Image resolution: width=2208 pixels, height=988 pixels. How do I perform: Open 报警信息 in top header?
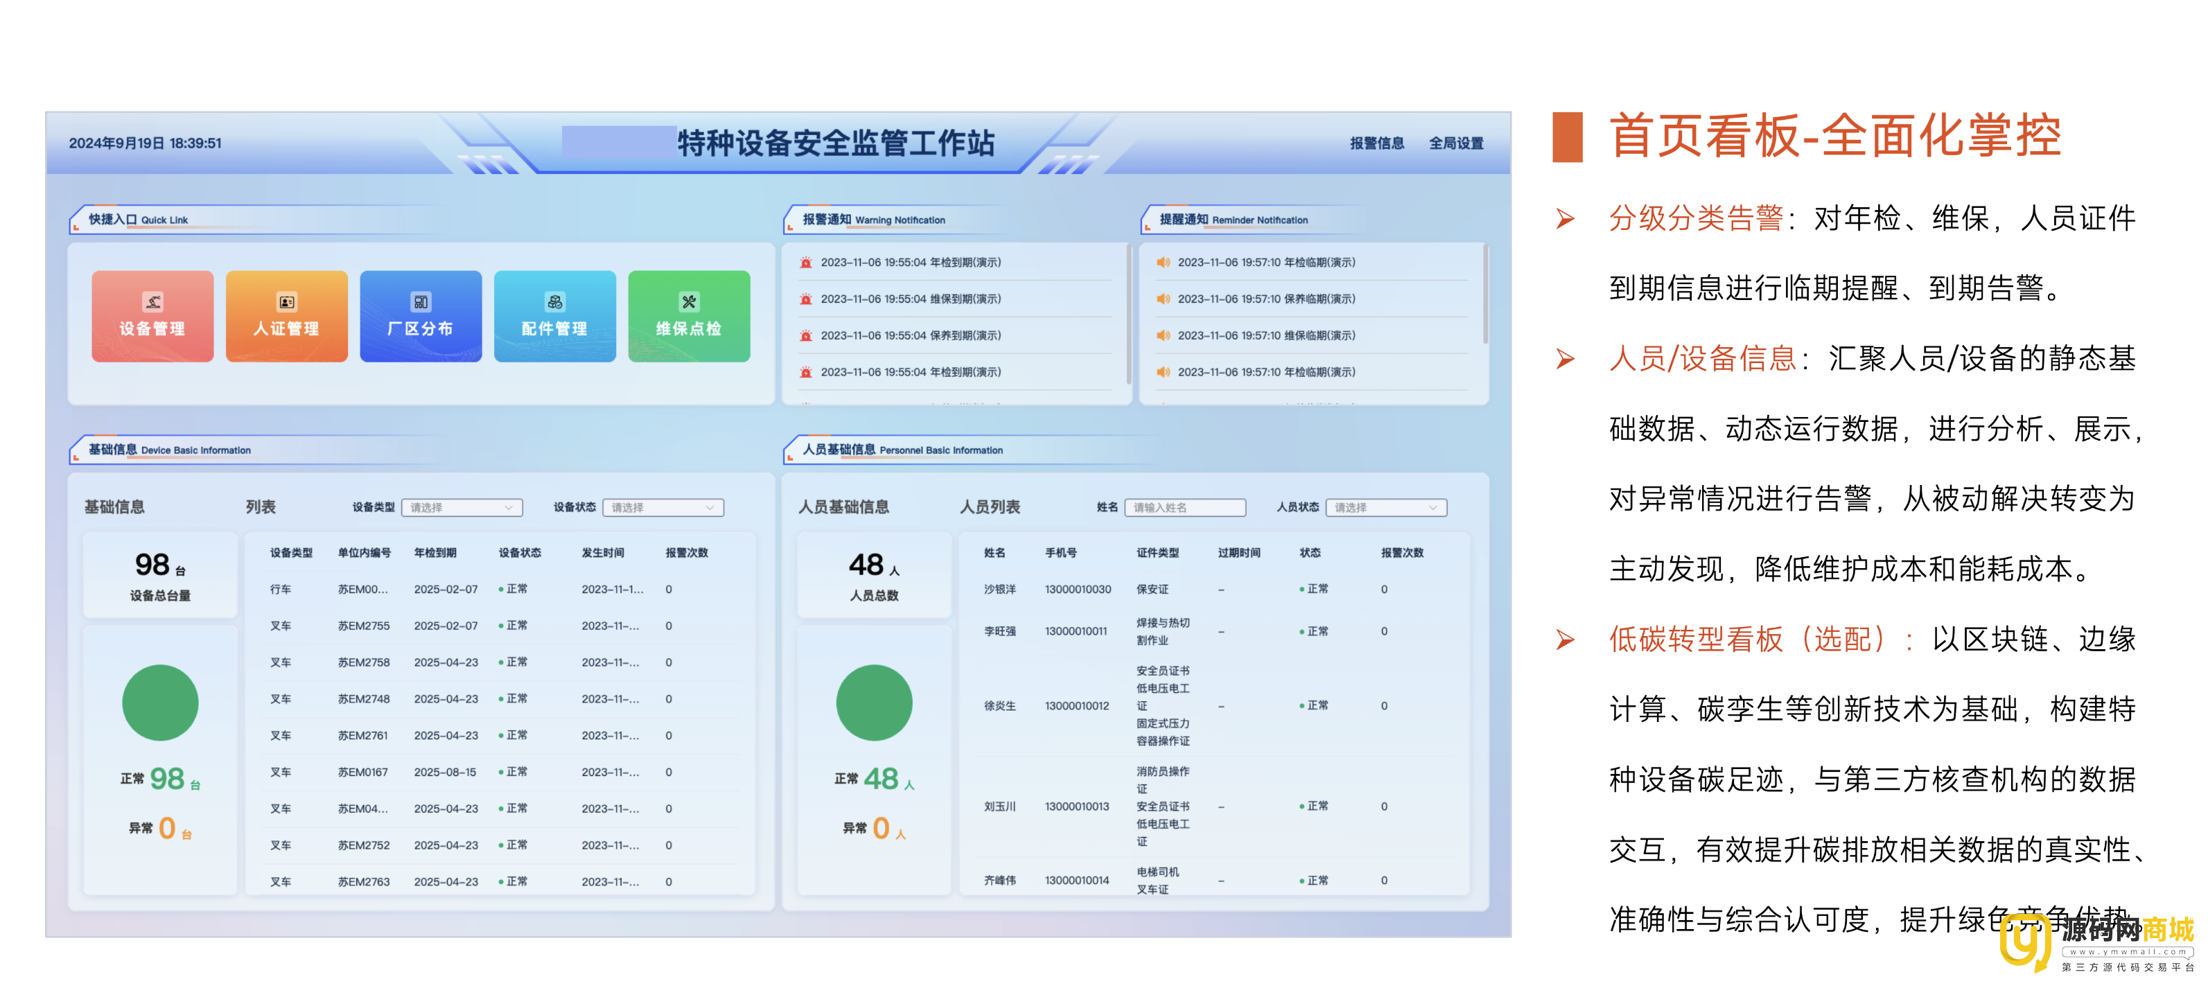pyautogui.click(x=1376, y=143)
